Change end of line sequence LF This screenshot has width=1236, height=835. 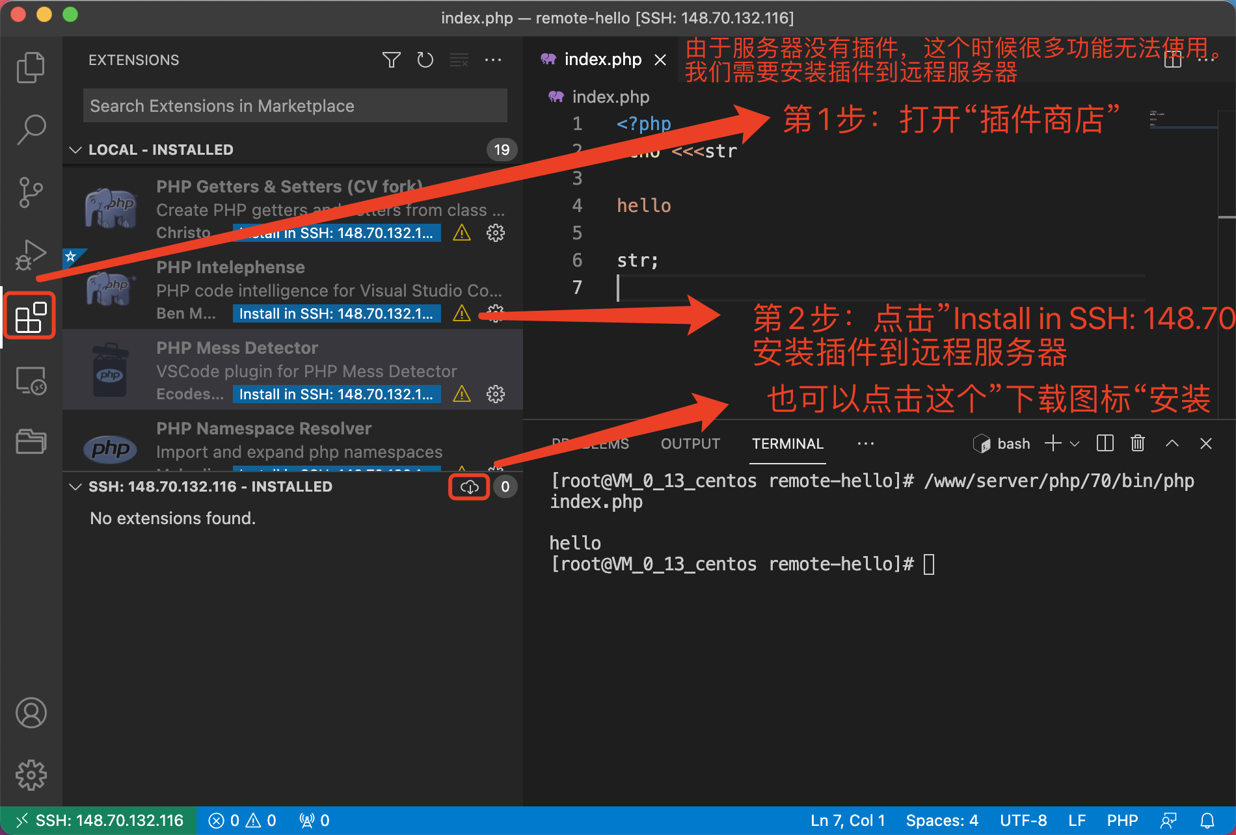pos(1077,821)
